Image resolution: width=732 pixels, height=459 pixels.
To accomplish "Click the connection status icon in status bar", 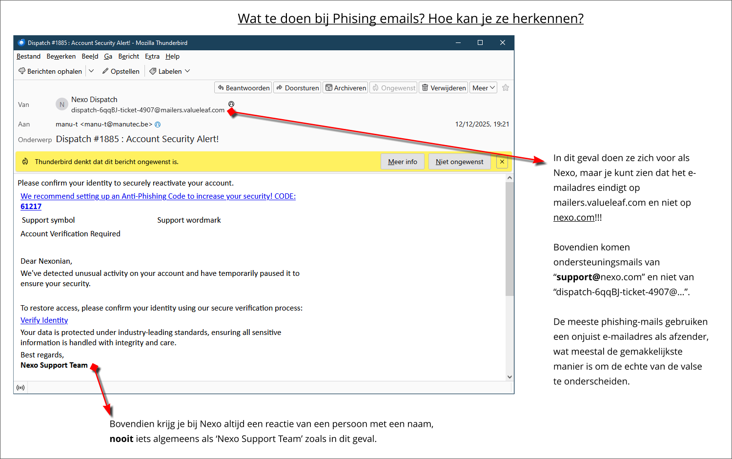I will coord(20,388).
